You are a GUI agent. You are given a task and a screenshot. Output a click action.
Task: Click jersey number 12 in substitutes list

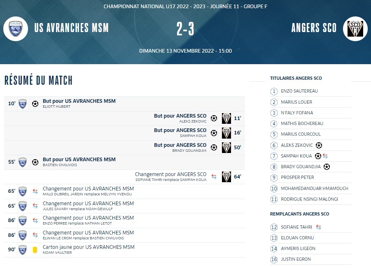point(274,227)
